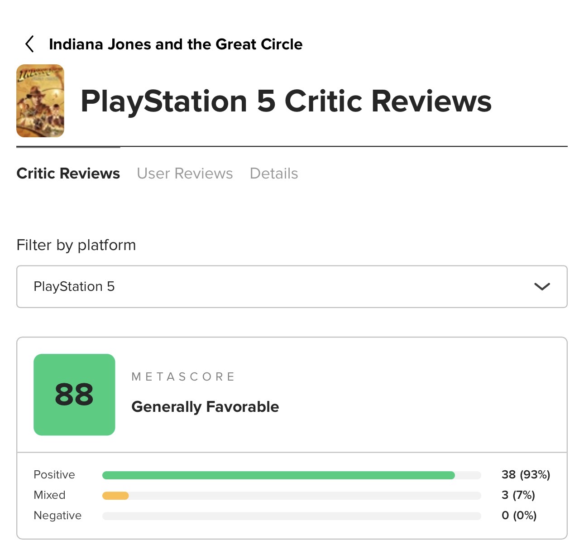Click the Mixed label
This screenshot has width=584, height=555.
click(50, 495)
